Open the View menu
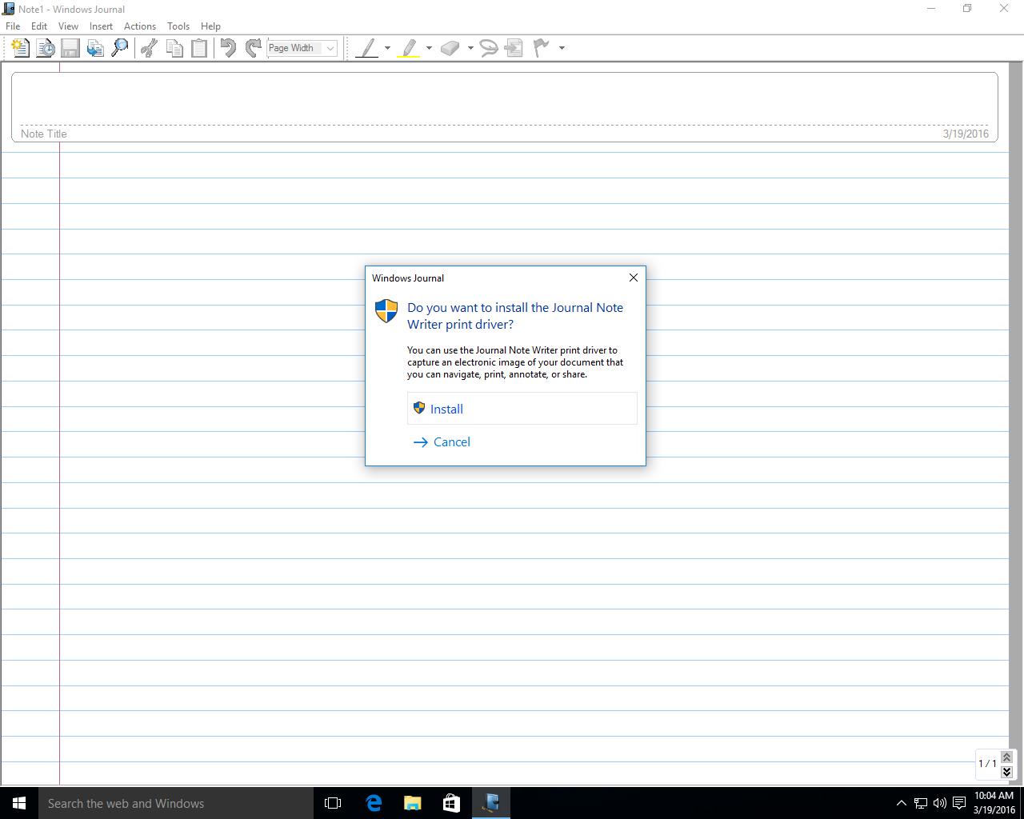Screen dimensions: 1024x819 coord(68,26)
